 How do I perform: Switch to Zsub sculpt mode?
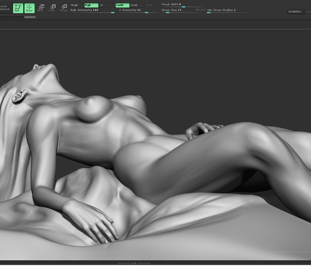click(137, 5)
